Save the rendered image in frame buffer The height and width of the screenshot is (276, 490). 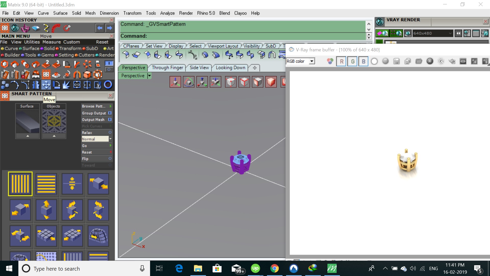pos(396,61)
